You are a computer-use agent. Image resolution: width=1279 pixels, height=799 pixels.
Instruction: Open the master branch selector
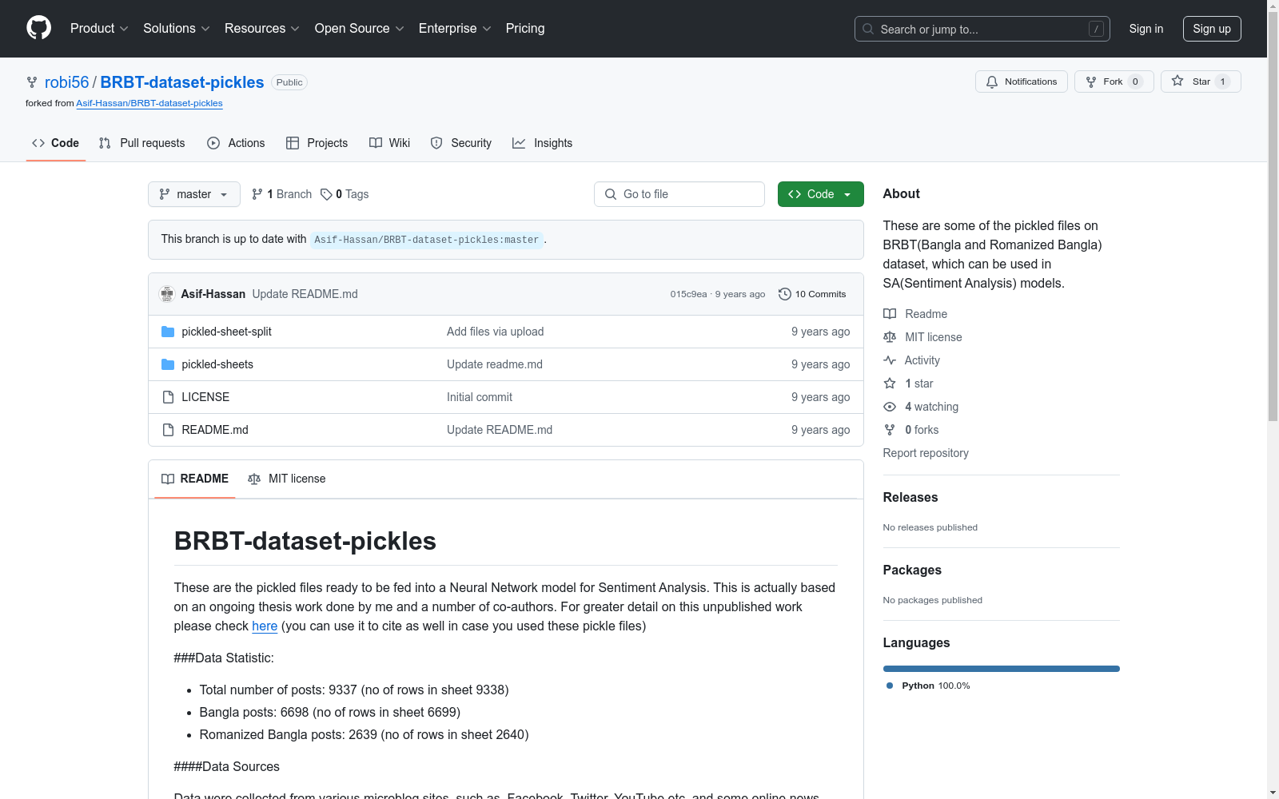[194, 194]
